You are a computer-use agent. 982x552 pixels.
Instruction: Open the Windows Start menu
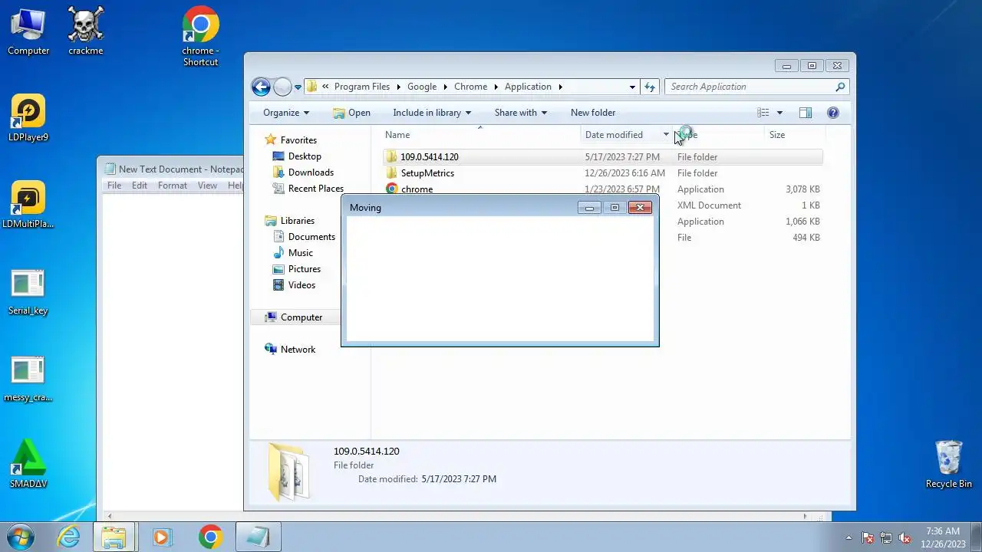[x=19, y=537]
